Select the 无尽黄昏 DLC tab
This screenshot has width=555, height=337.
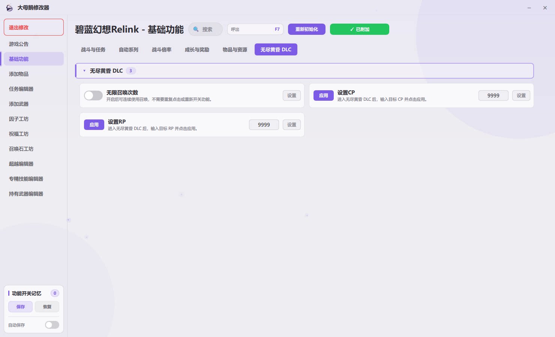[276, 49]
